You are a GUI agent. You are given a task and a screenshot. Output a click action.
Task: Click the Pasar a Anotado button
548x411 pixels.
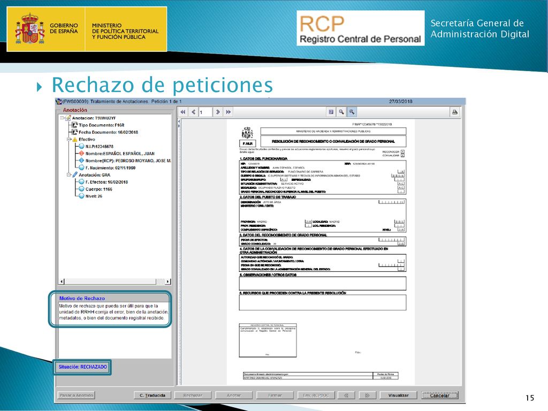[x=77, y=395]
